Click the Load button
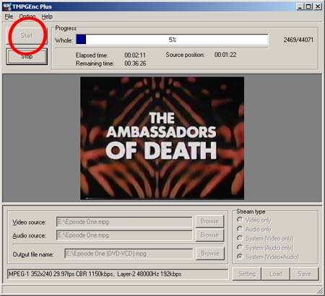The image size is (325, 296). click(276, 274)
